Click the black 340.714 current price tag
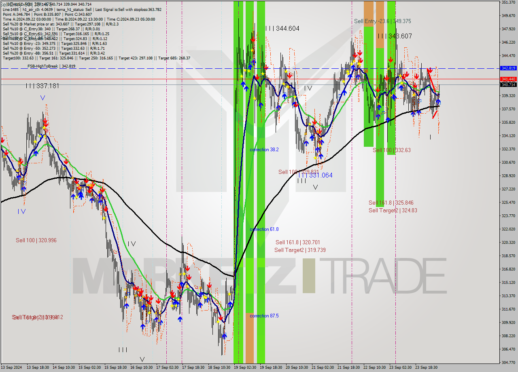Screen dimensions: 518x372 coord(508,85)
